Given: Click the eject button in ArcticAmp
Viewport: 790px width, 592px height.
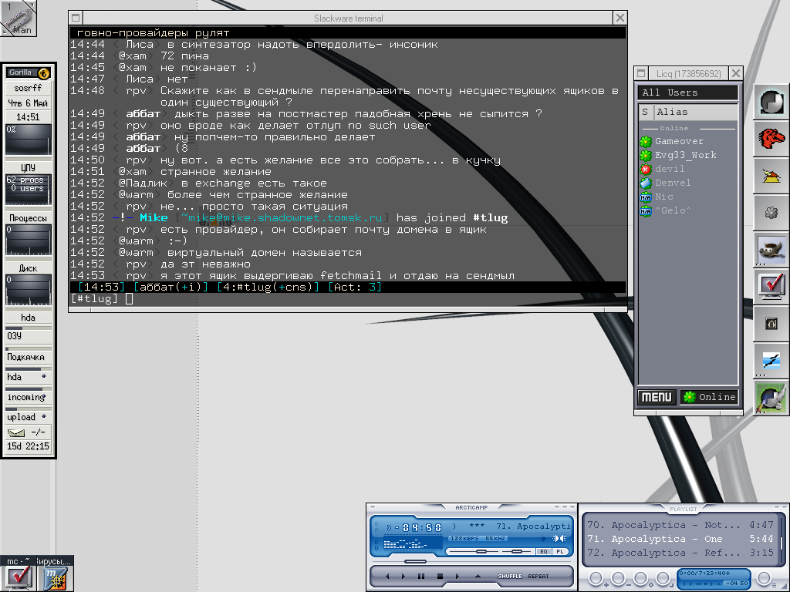Looking at the screenshot, I should pyautogui.click(x=477, y=576).
